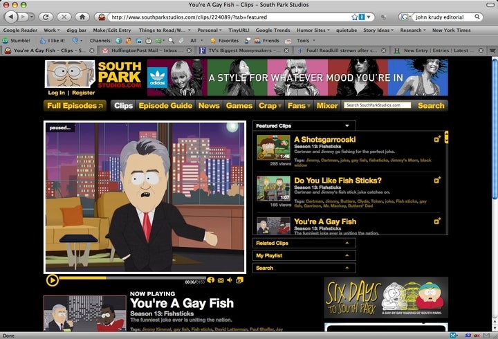Open the Featured Clips dropdown
498x339 pixels.
click(x=304, y=126)
